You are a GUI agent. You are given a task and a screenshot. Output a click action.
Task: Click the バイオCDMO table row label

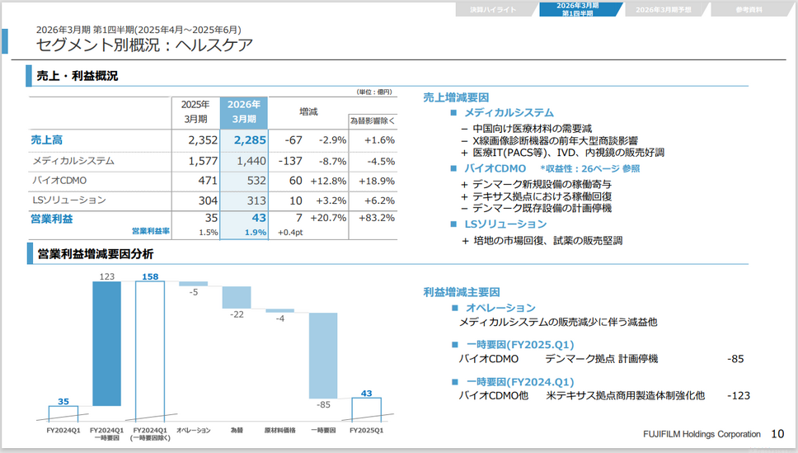59,181
